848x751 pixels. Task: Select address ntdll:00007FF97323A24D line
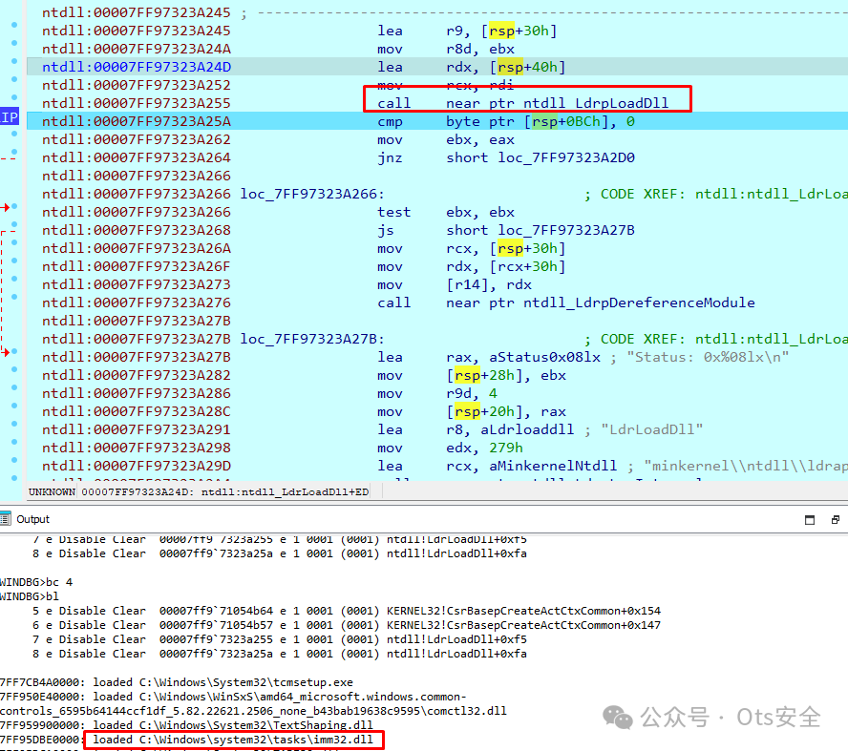point(137,67)
